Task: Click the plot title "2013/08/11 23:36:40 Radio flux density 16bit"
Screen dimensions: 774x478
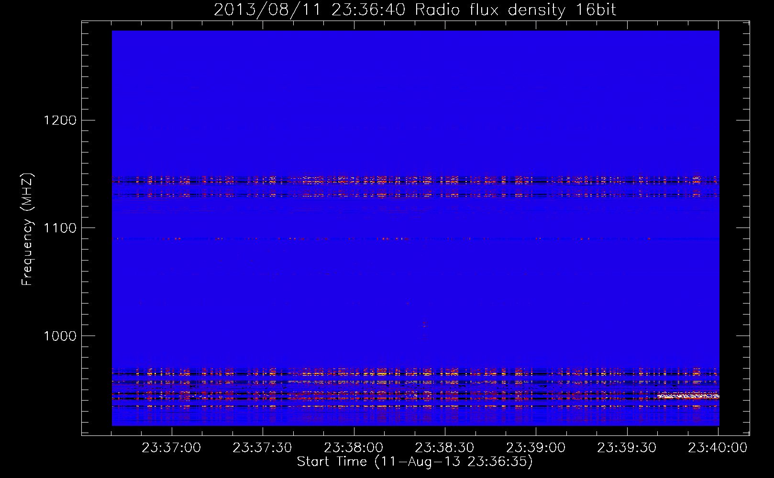Action: tap(415, 10)
